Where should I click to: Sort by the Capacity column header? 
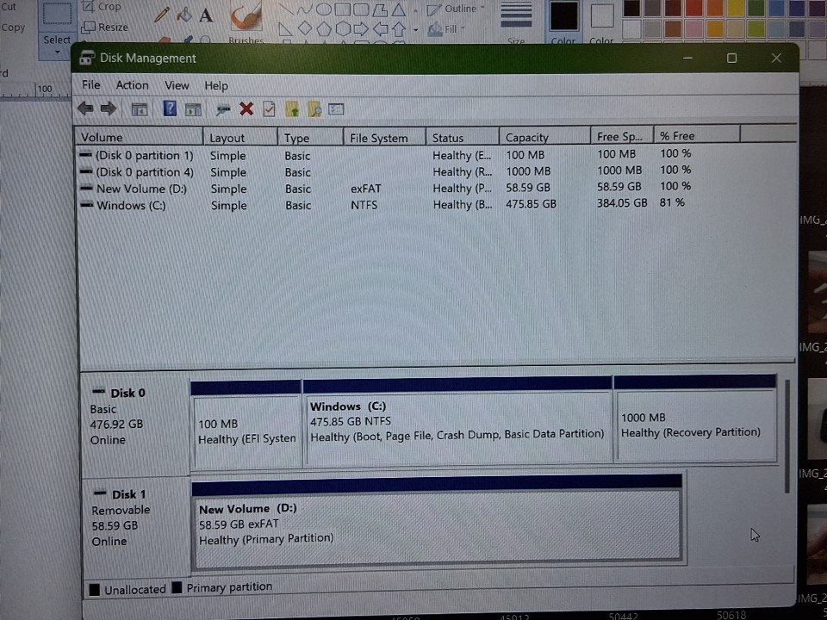click(544, 137)
